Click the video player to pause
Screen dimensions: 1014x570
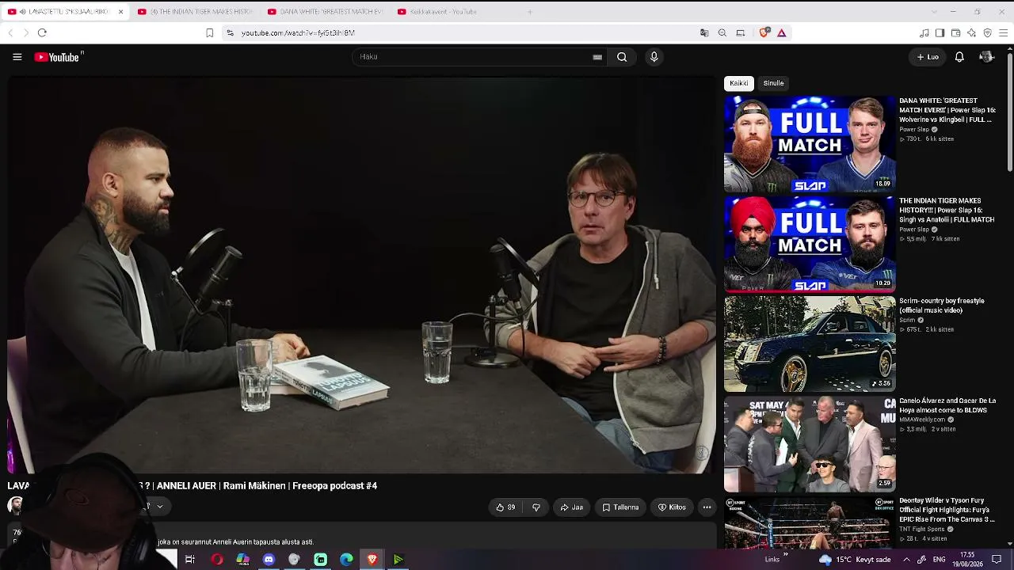[361, 275]
